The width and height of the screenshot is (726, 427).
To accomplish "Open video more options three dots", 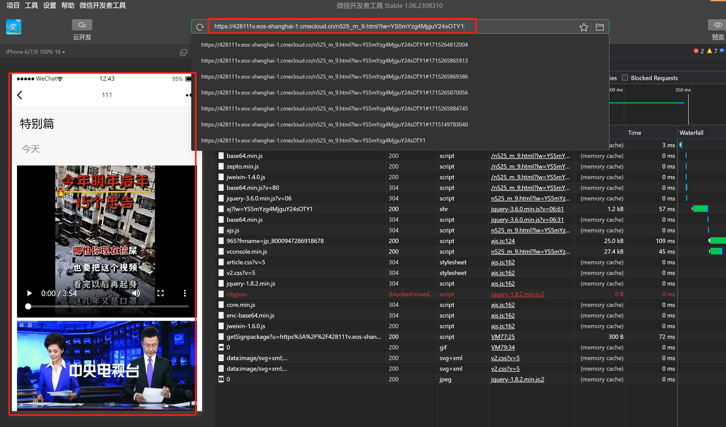I will pos(185,293).
